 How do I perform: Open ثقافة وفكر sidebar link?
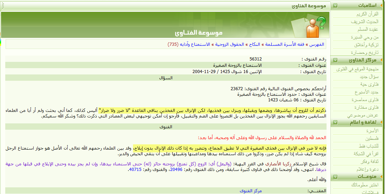pyautogui.click(x=370, y=161)
